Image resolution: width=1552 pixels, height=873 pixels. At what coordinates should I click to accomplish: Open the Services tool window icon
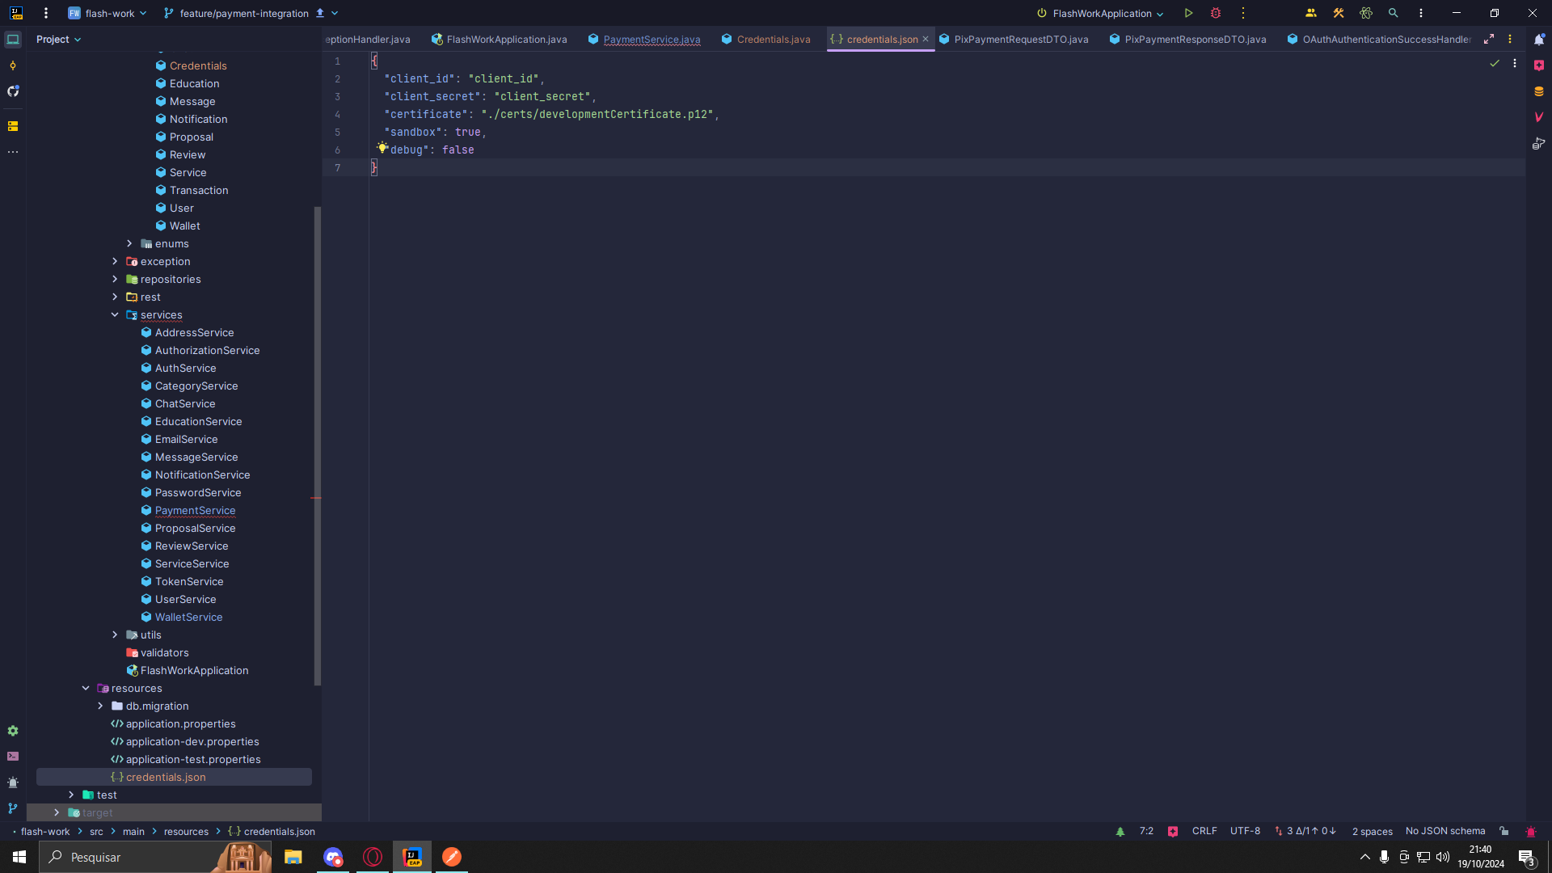(x=13, y=731)
